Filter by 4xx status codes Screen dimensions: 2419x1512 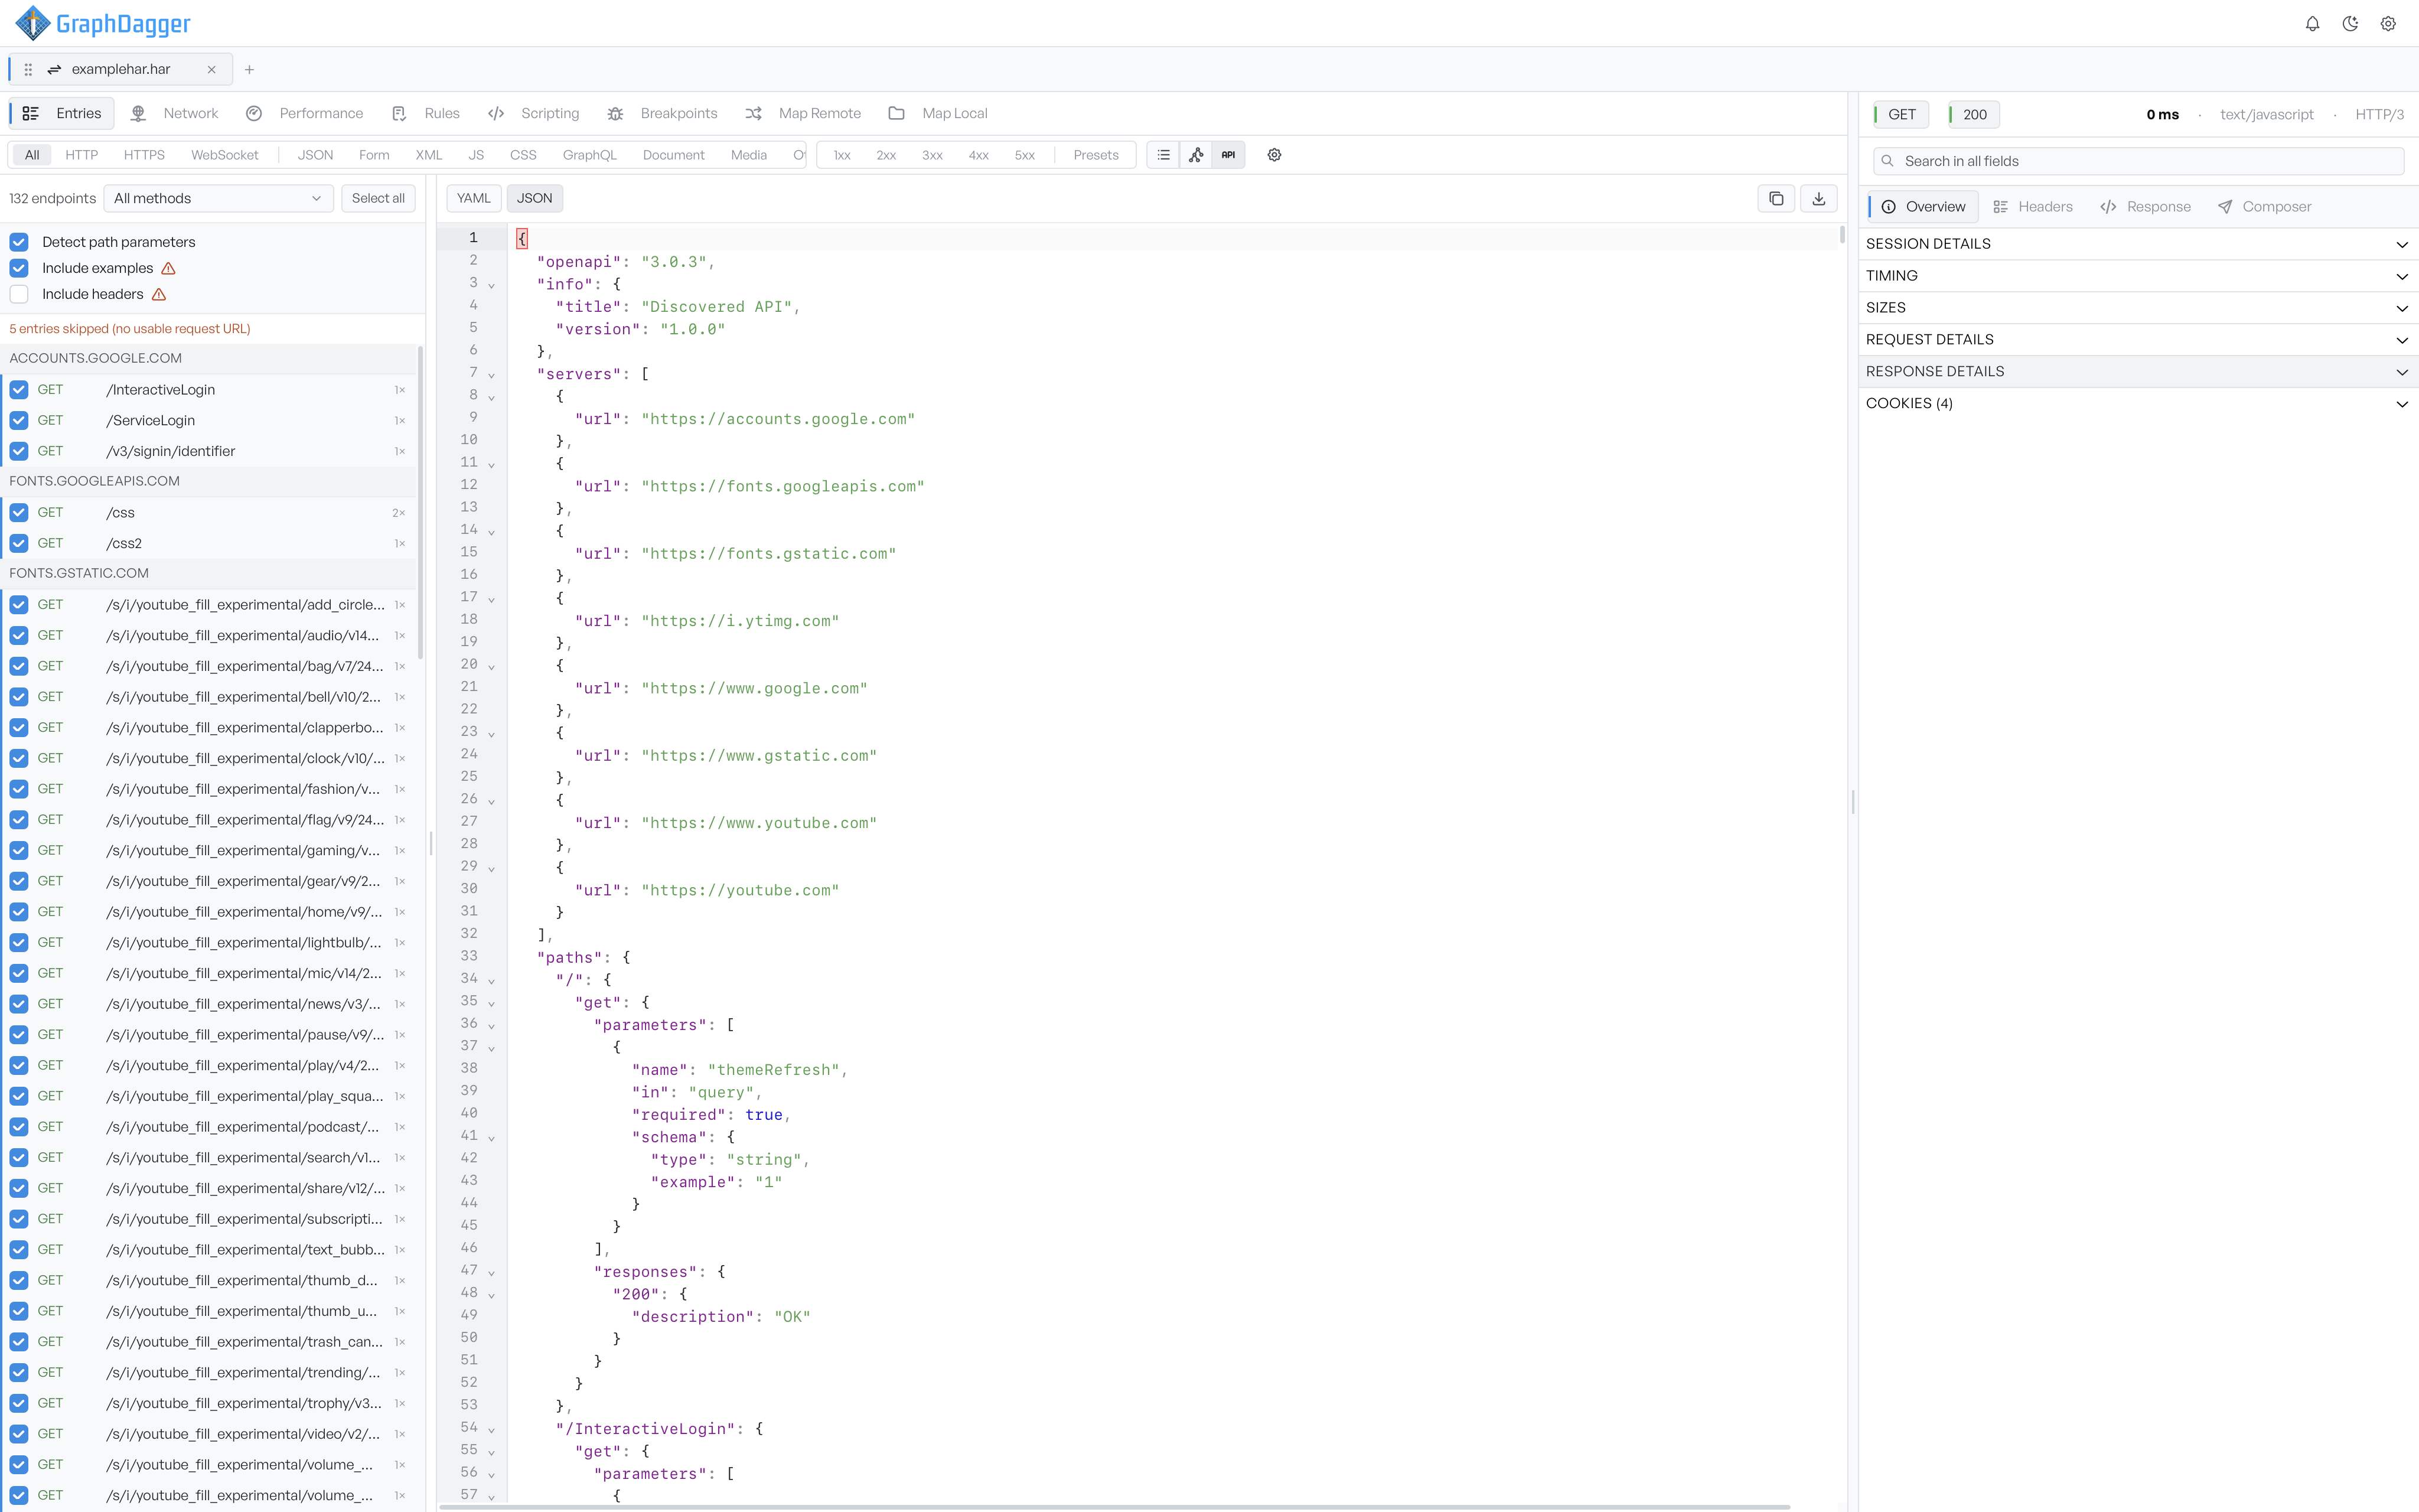[x=979, y=155]
